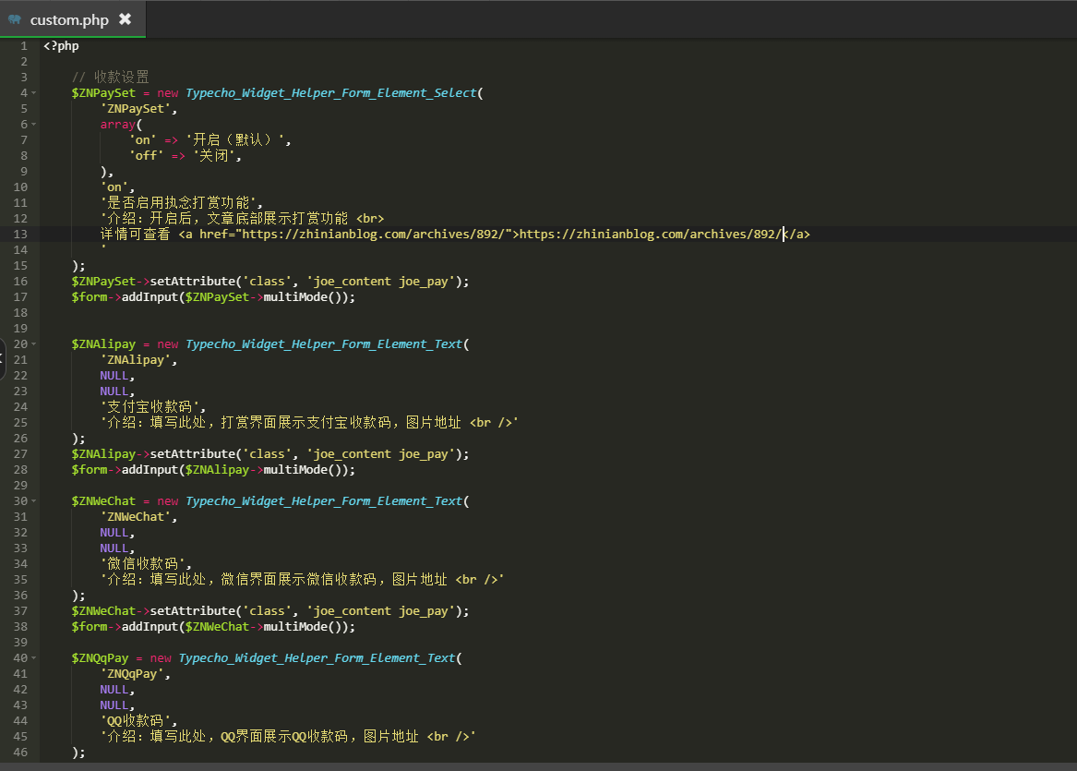This screenshot has height=771, width=1077.
Task: Collapse the $ZNAlipay block at line 20
Action: [34, 343]
